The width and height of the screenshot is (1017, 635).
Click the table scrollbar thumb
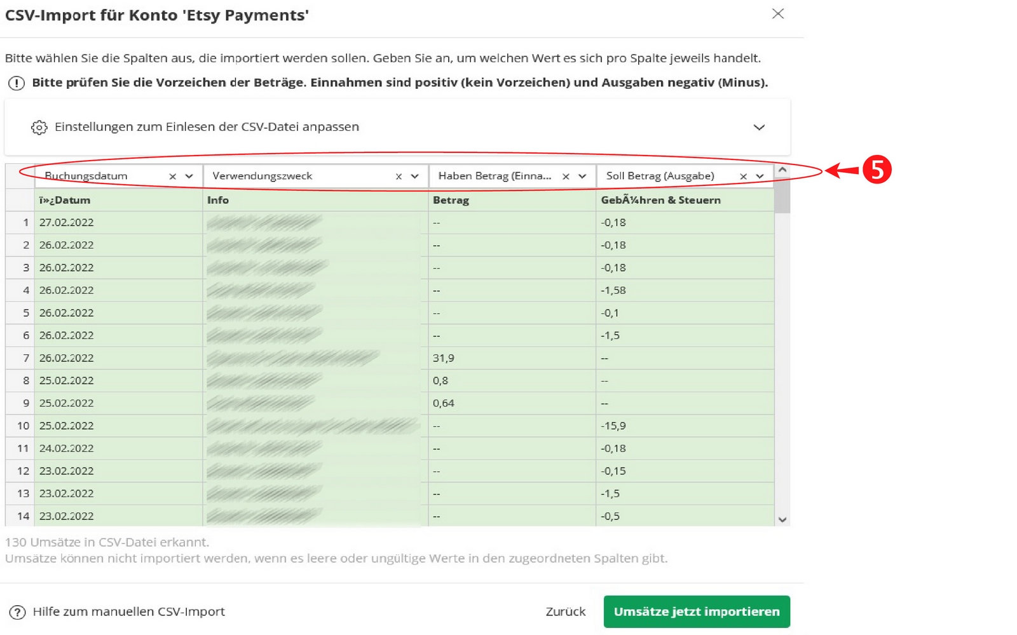pos(782,196)
